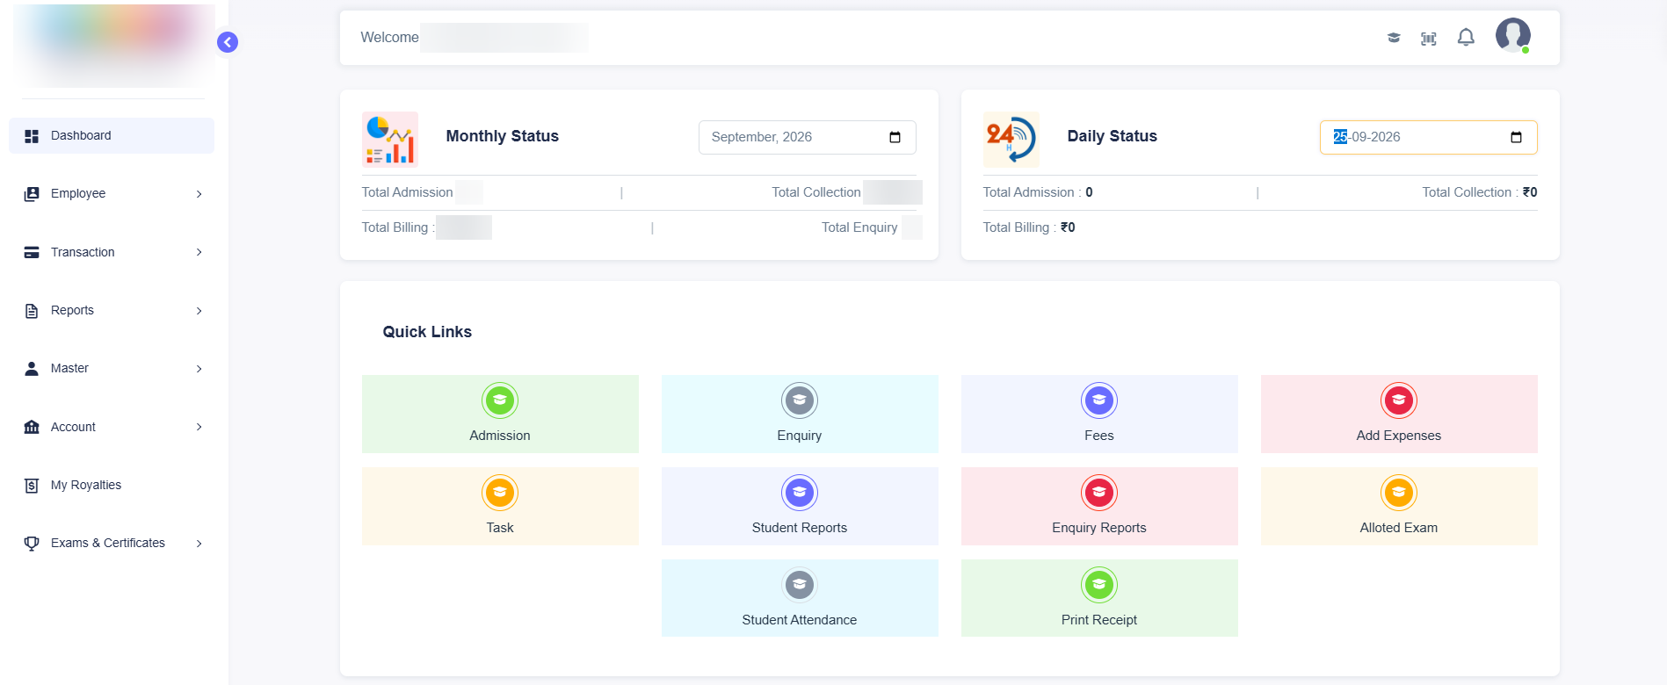This screenshot has width=1667, height=685.
Task: Open the Account sidebar item
Action: 112,427
